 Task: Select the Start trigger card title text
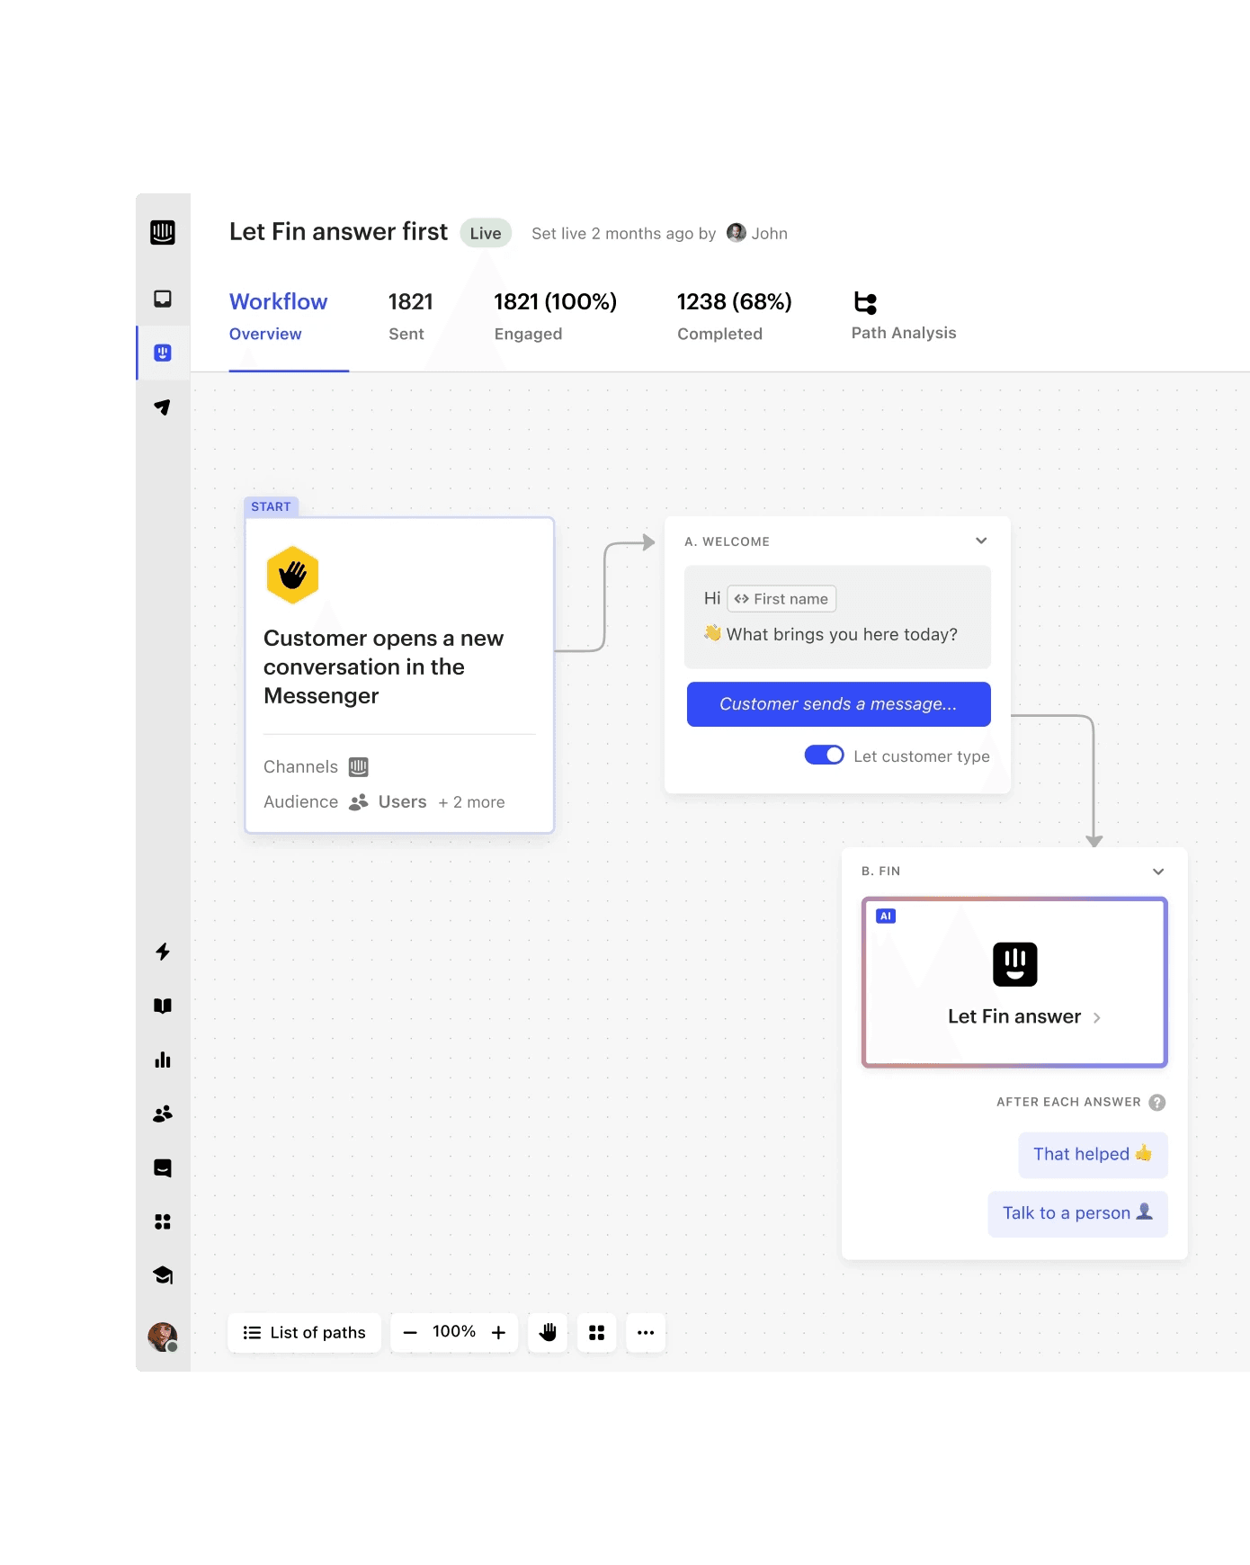click(384, 666)
